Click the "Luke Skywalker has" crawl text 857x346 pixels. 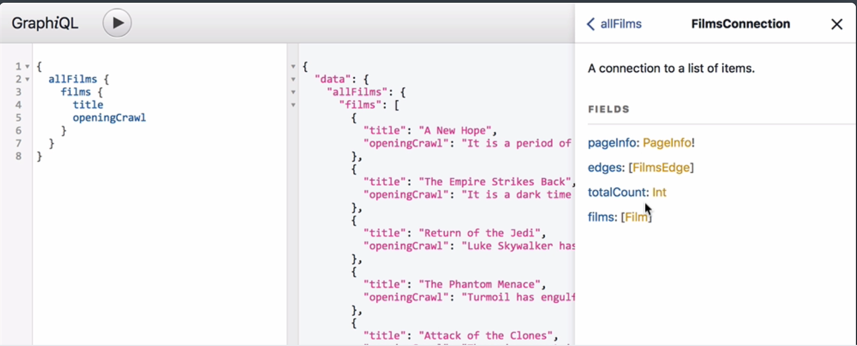518,246
